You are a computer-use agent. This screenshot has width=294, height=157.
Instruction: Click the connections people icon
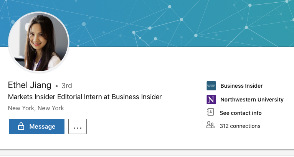point(210,125)
